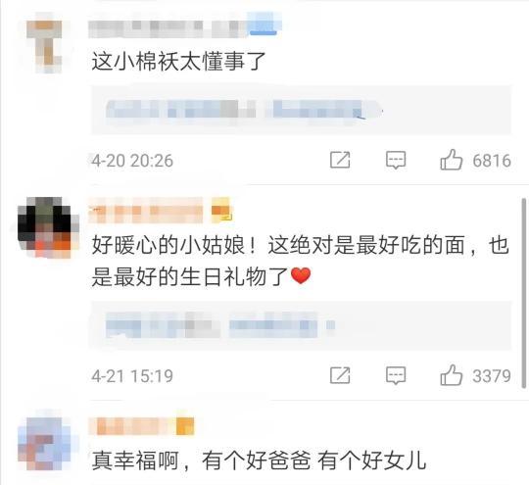The image size is (529, 485).
Task: Open the quoted reply box under the birthday gift comment
Action: tap(301, 325)
